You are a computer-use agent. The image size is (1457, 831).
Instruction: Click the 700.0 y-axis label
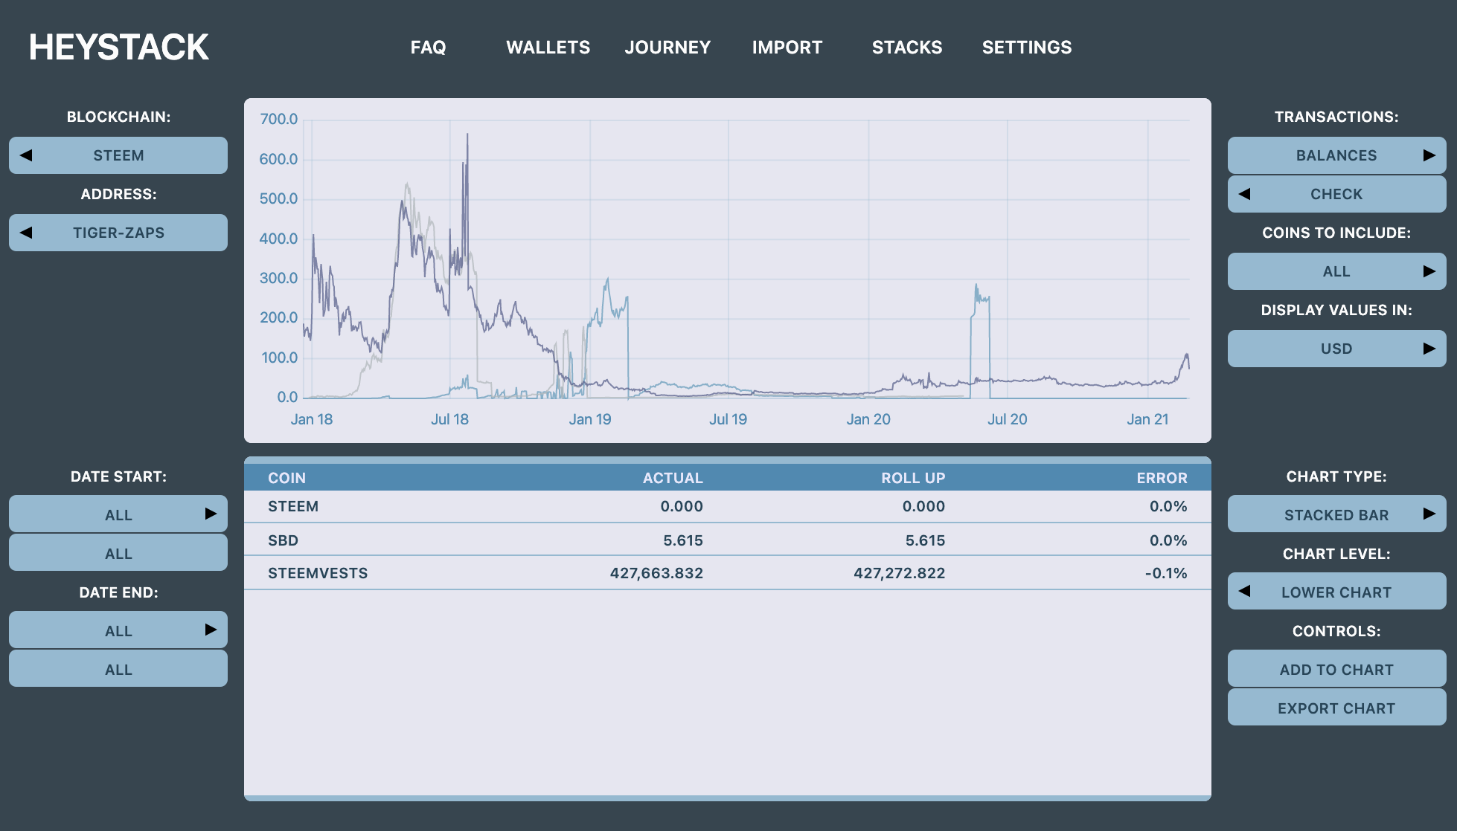point(278,119)
